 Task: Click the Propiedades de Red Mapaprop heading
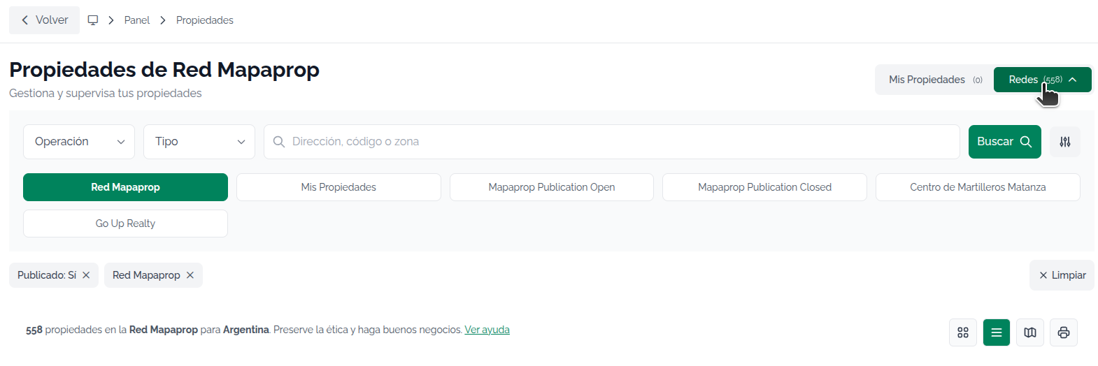164,70
